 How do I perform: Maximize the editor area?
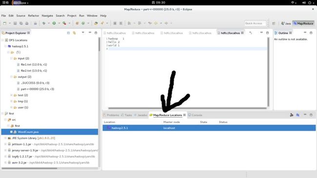pyautogui.click(x=267, y=33)
